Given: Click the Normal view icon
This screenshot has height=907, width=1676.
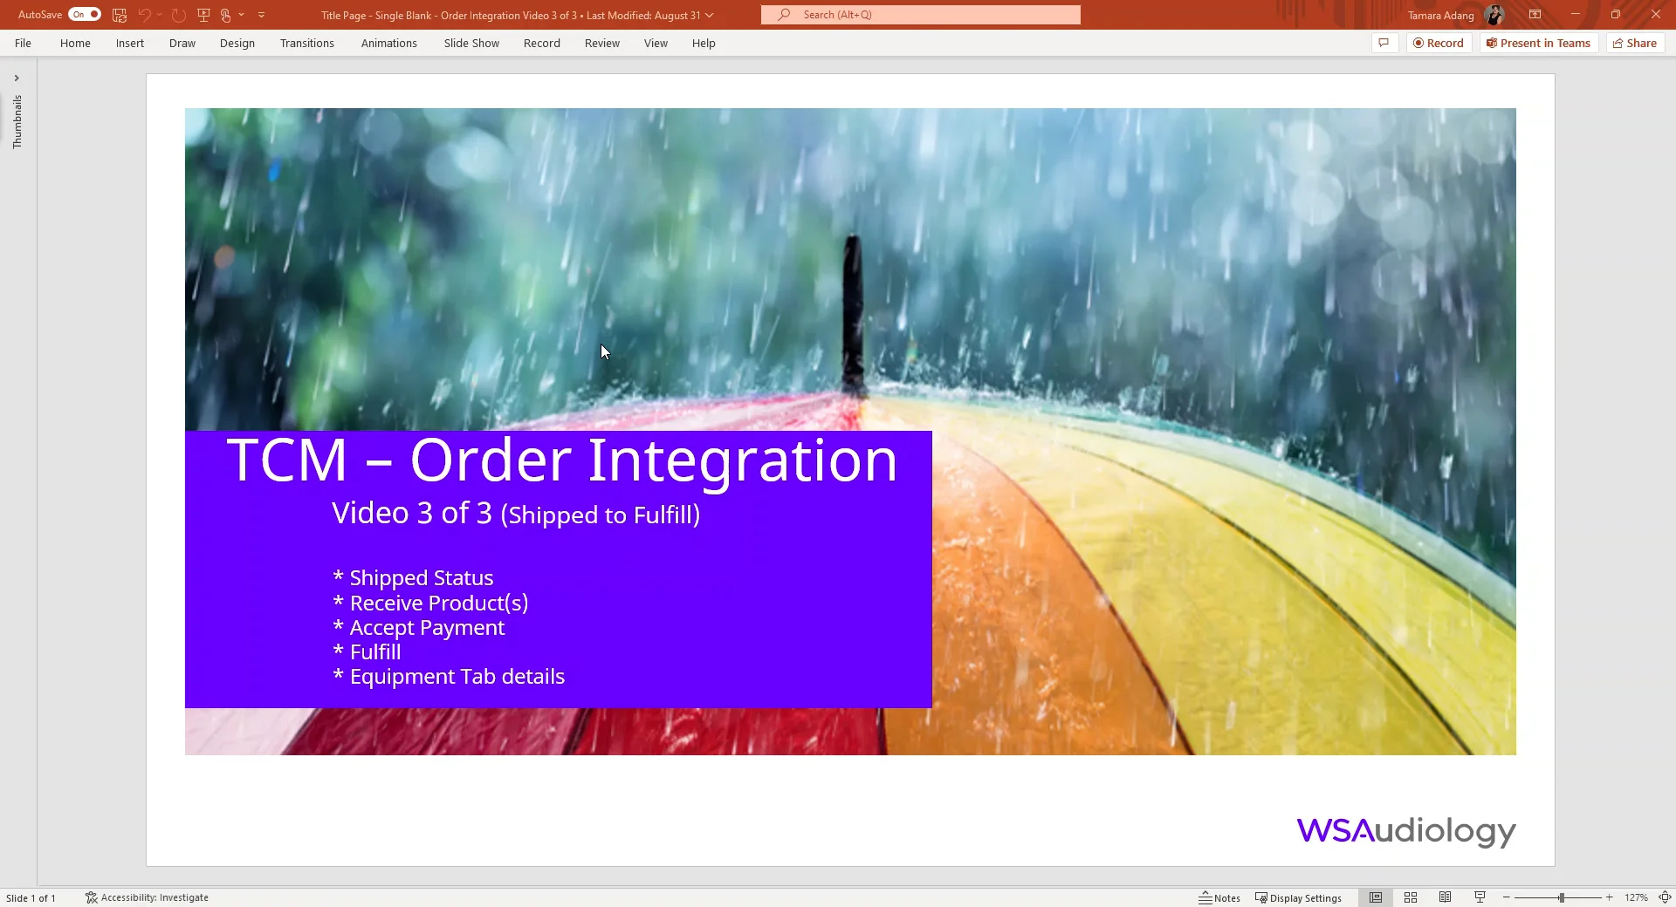Looking at the screenshot, I should coord(1377,897).
